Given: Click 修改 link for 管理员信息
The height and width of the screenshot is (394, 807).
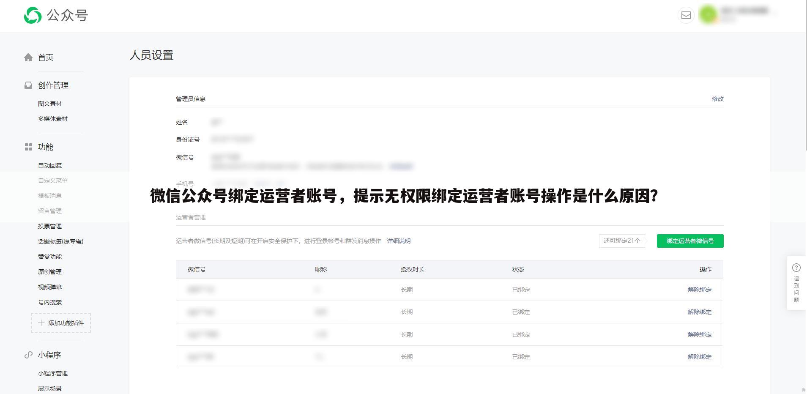Looking at the screenshot, I should pyautogui.click(x=717, y=99).
